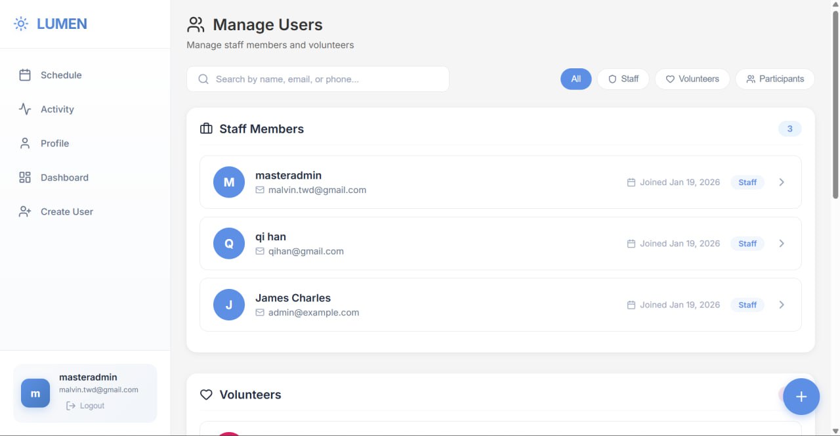Show only Participants filter
Image resolution: width=840 pixels, height=436 pixels.
(x=775, y=79)
